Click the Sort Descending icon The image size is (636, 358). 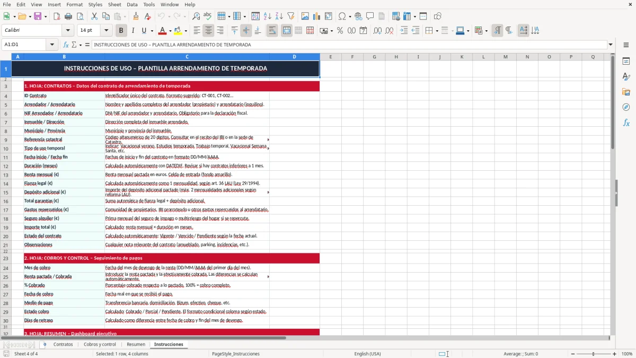[279, 16]
